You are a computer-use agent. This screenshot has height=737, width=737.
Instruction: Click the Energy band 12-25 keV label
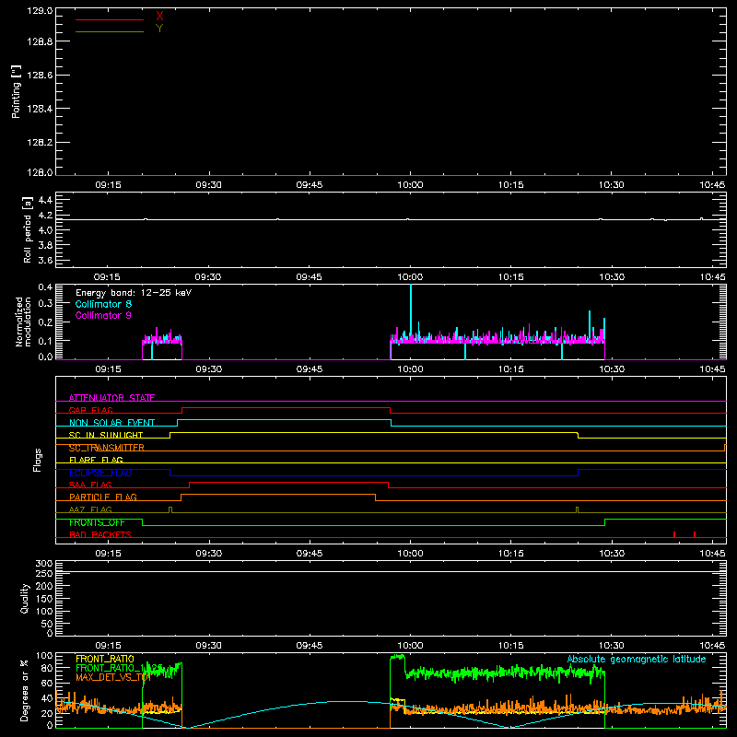134,293
